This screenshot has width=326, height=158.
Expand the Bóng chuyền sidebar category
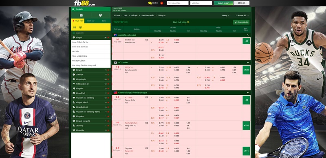pos(91,79)
